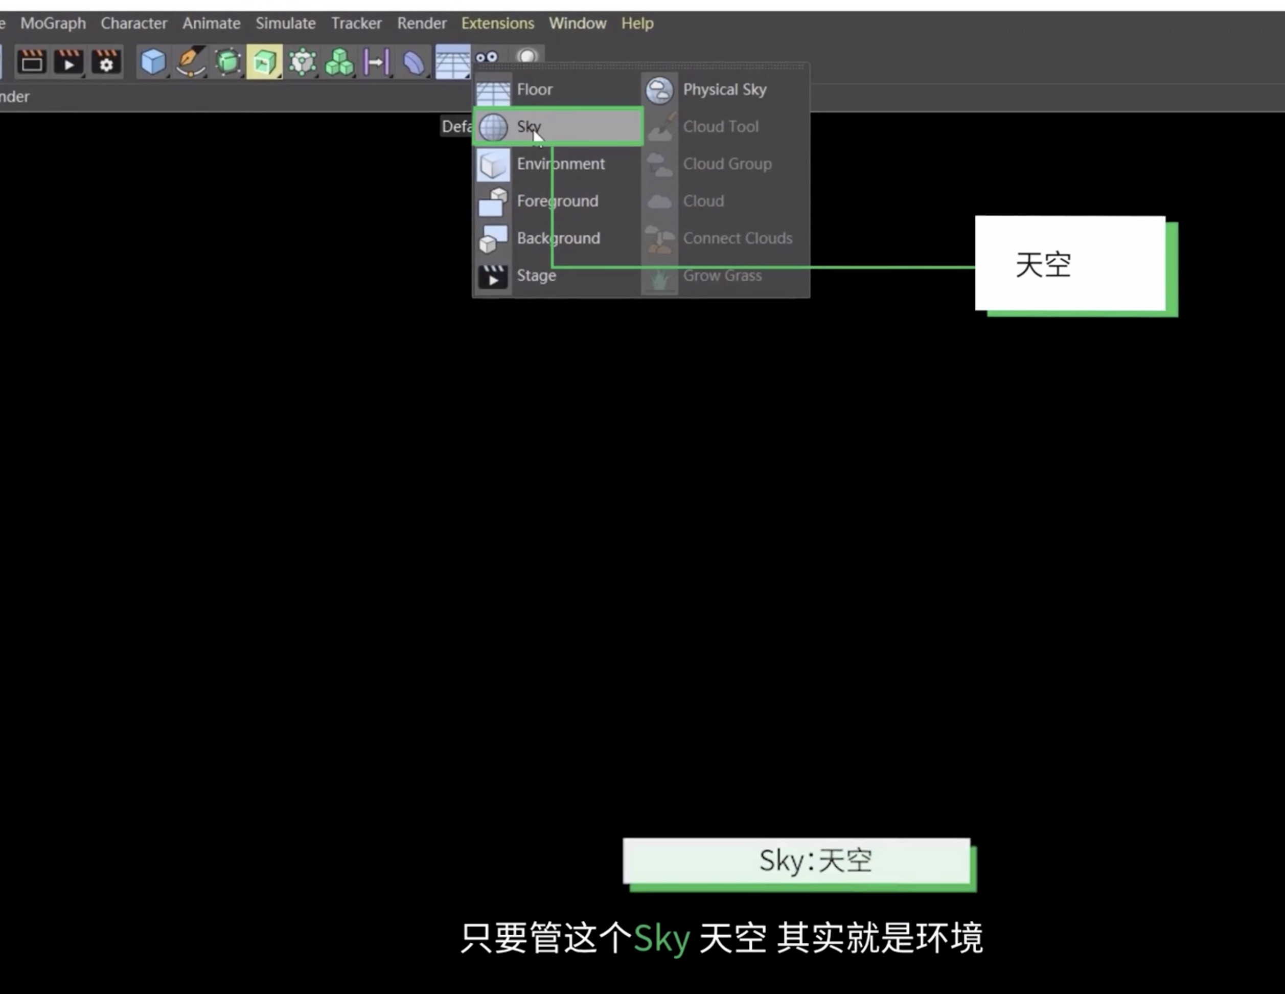Viewport: 1285px width, 994px height.
Task: Click the greyed Cloud Tool entry
Action: [x=725, y=126]
